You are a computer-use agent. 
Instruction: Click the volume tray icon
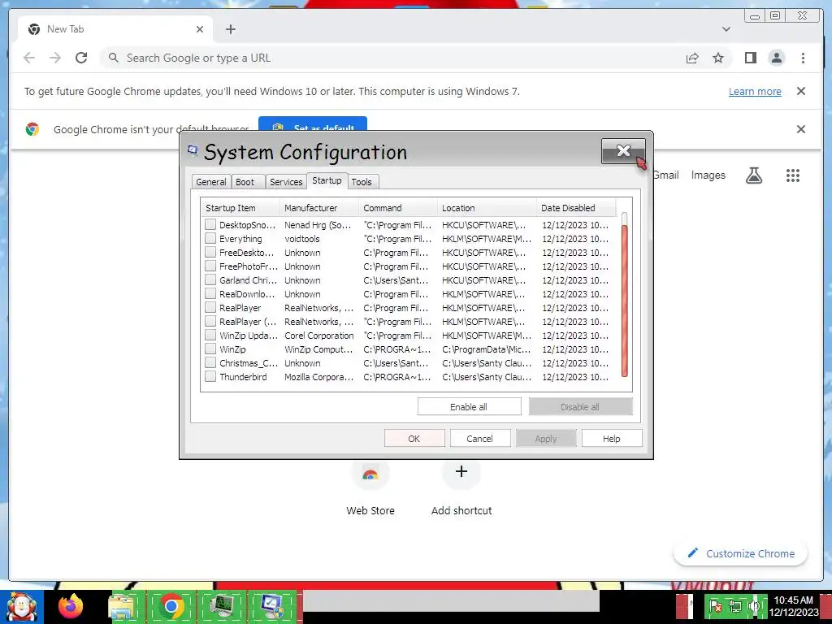tap(754, 606)
